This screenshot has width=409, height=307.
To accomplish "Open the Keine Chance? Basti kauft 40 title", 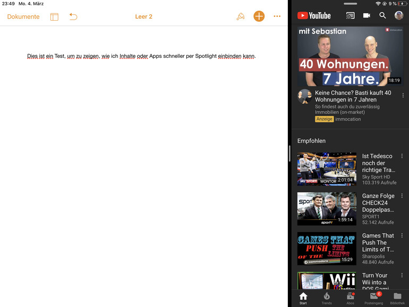I will (x=353, y=96).
